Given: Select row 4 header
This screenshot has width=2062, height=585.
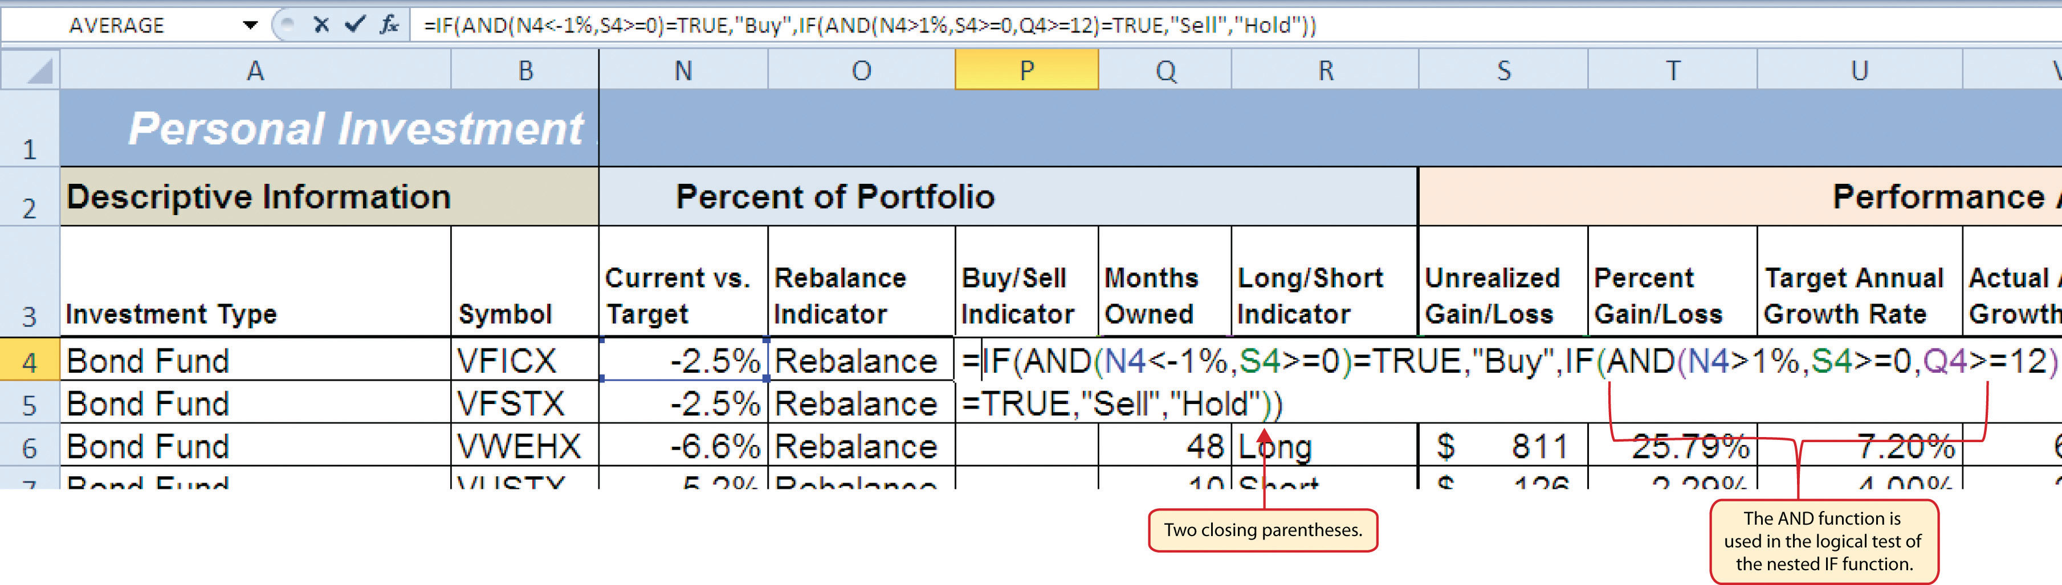Looking at the screenshot, I should tap(30, 361).
